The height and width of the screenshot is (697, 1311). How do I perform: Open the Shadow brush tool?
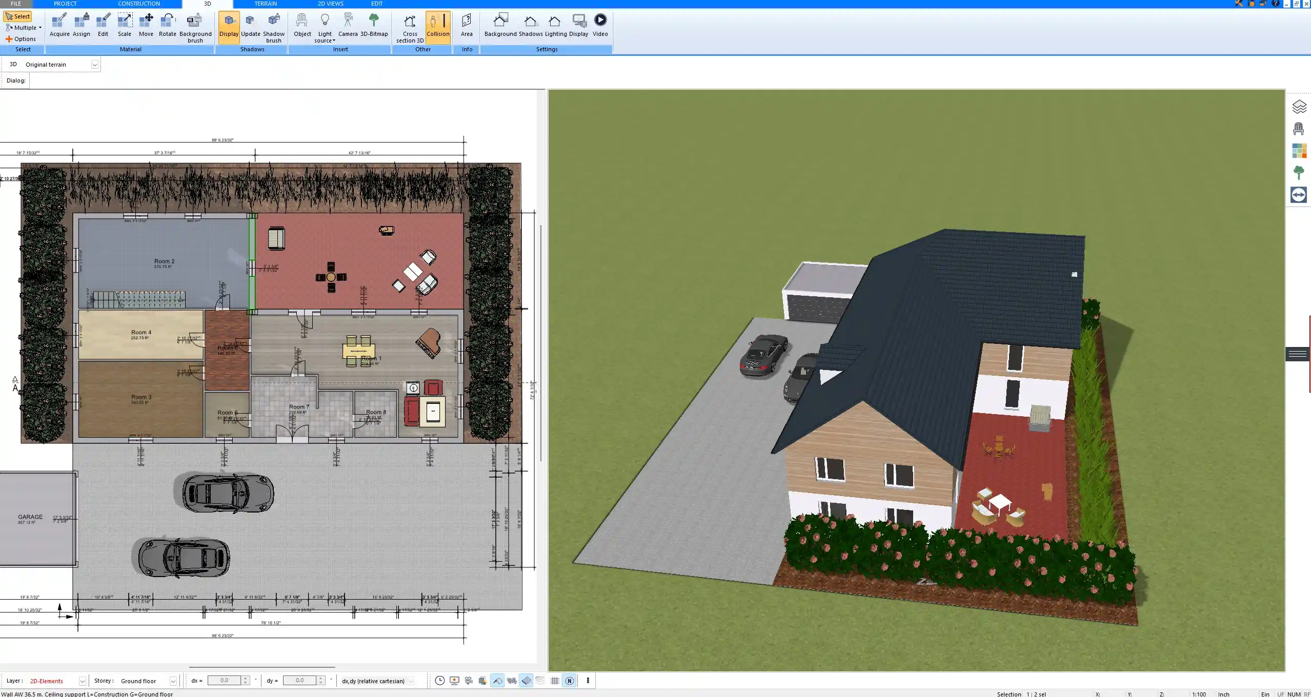(273, 27)
